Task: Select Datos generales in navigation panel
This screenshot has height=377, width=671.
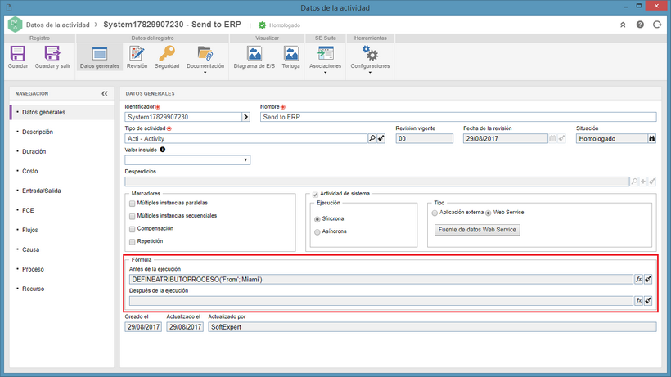Action: coord(62,112)
